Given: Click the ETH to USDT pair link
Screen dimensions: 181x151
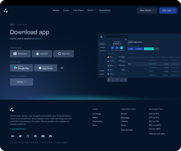Looking at the screenshot, I should pos(155,129).
